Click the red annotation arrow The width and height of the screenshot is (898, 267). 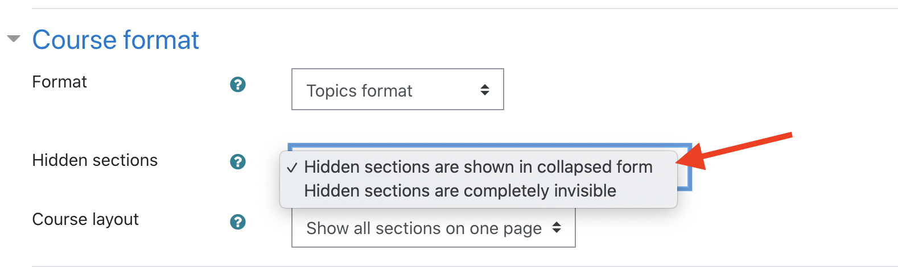pyautogui.click(x=734, y=151)
